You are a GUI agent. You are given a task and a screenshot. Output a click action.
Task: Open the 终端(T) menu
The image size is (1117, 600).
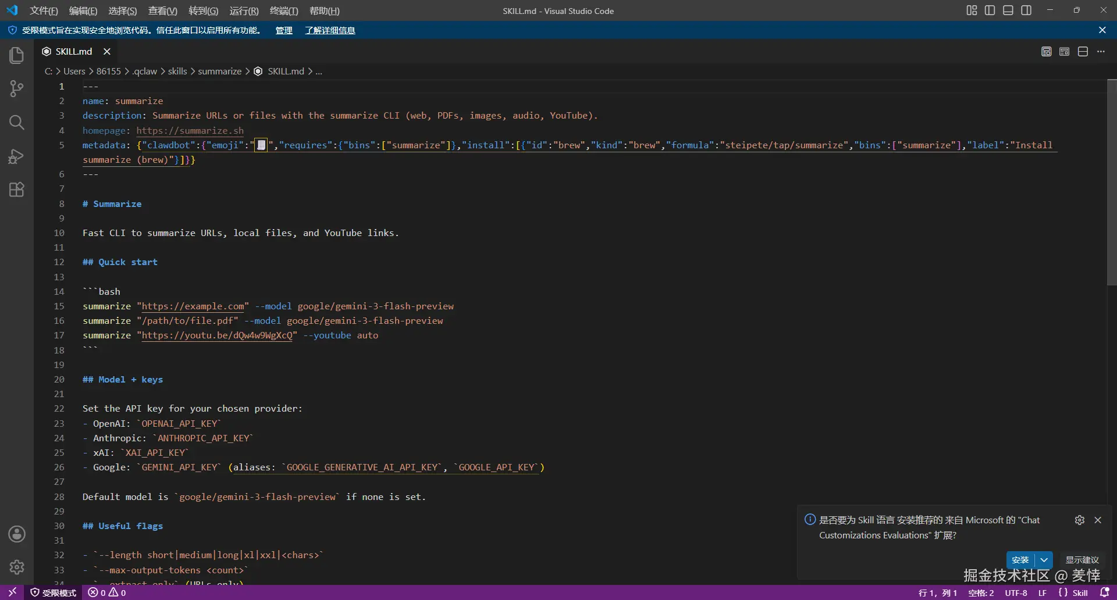(284, 10)
